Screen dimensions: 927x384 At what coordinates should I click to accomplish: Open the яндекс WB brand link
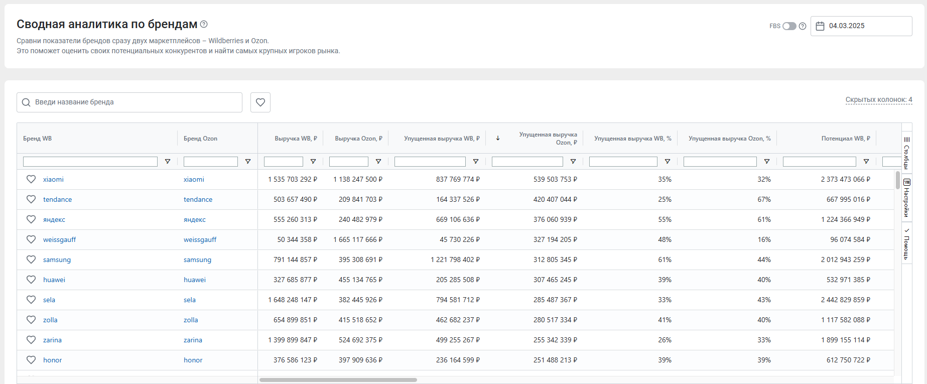click(x=54, y=219)
